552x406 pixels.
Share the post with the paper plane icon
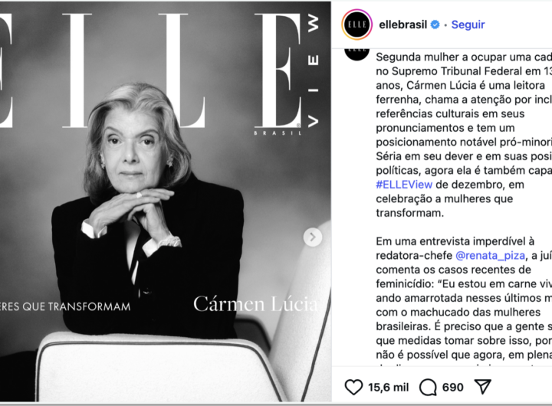(483, 387)
